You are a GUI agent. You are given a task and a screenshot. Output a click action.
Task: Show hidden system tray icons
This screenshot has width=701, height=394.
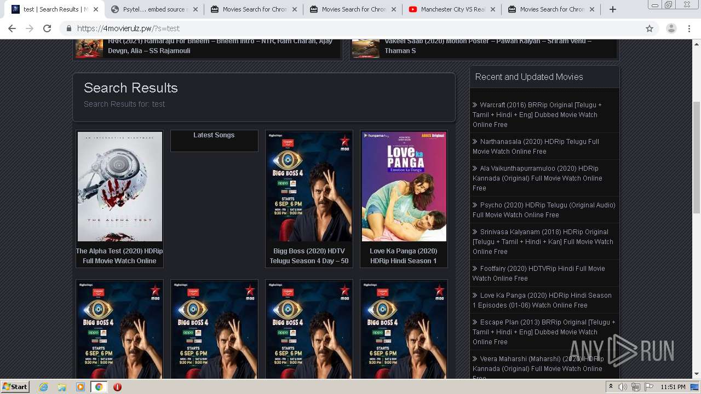coord(611,387)
